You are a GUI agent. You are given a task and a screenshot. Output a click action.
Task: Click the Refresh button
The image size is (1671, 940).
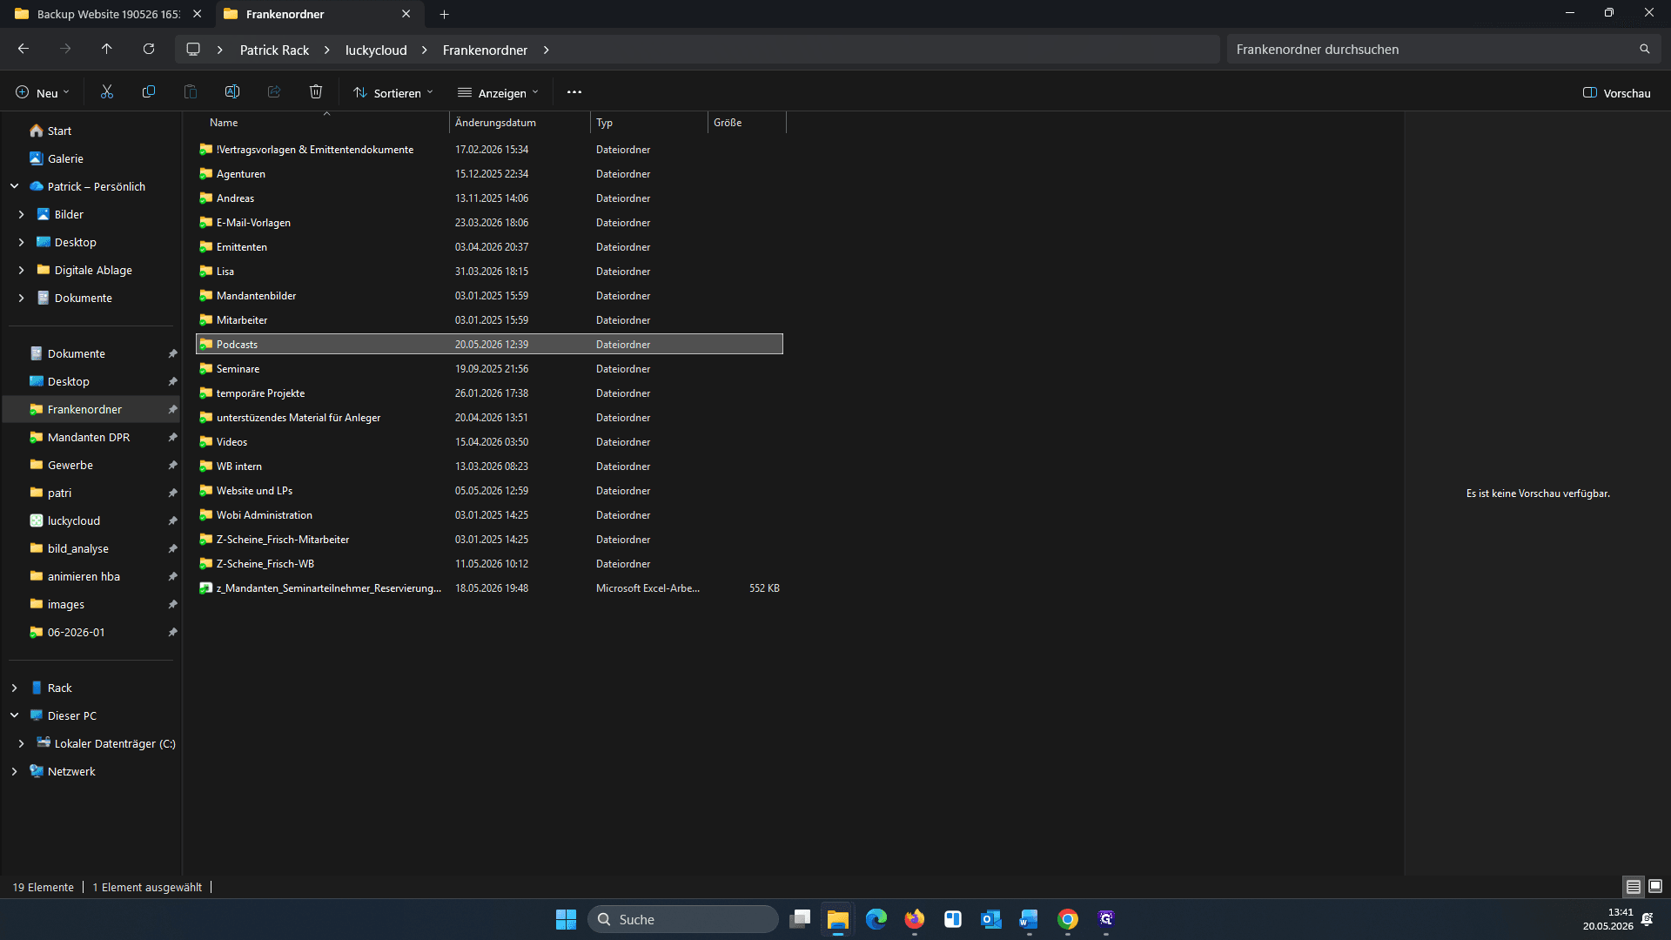(149, 50)
